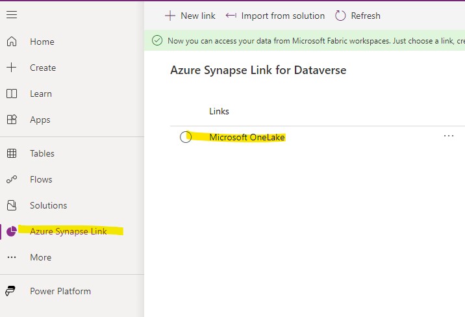The width and height of the screenshot is (465, 317).
Task: Click Import from solution
Action: click(275, 16)
